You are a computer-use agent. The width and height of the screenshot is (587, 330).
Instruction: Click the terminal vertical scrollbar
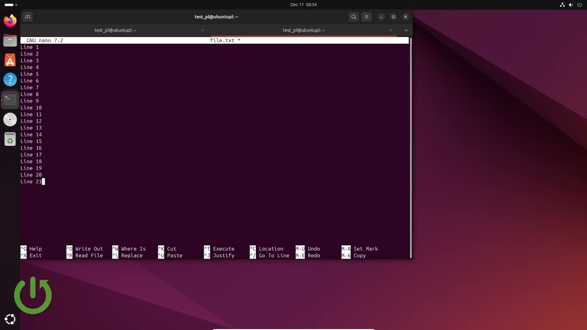(x=410, y=148)
